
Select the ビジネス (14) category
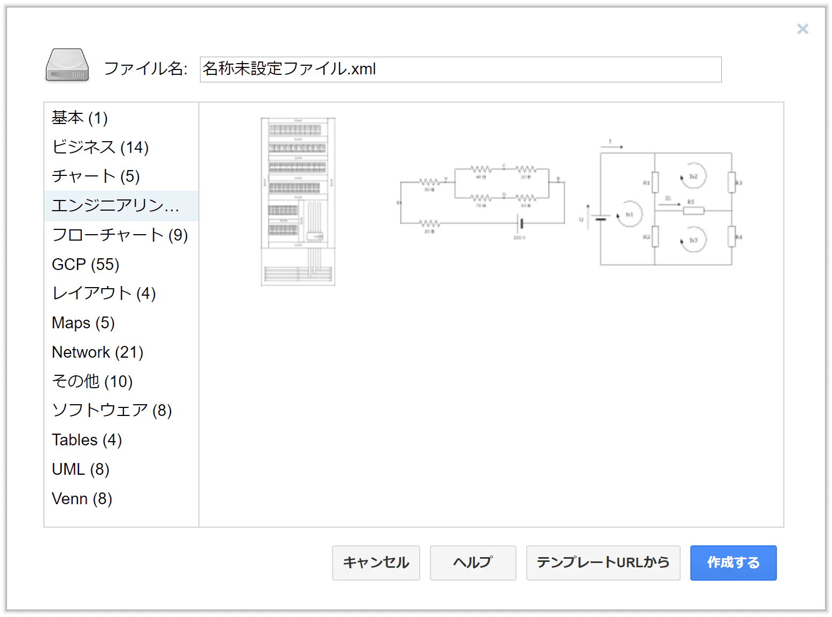(121, 147)
